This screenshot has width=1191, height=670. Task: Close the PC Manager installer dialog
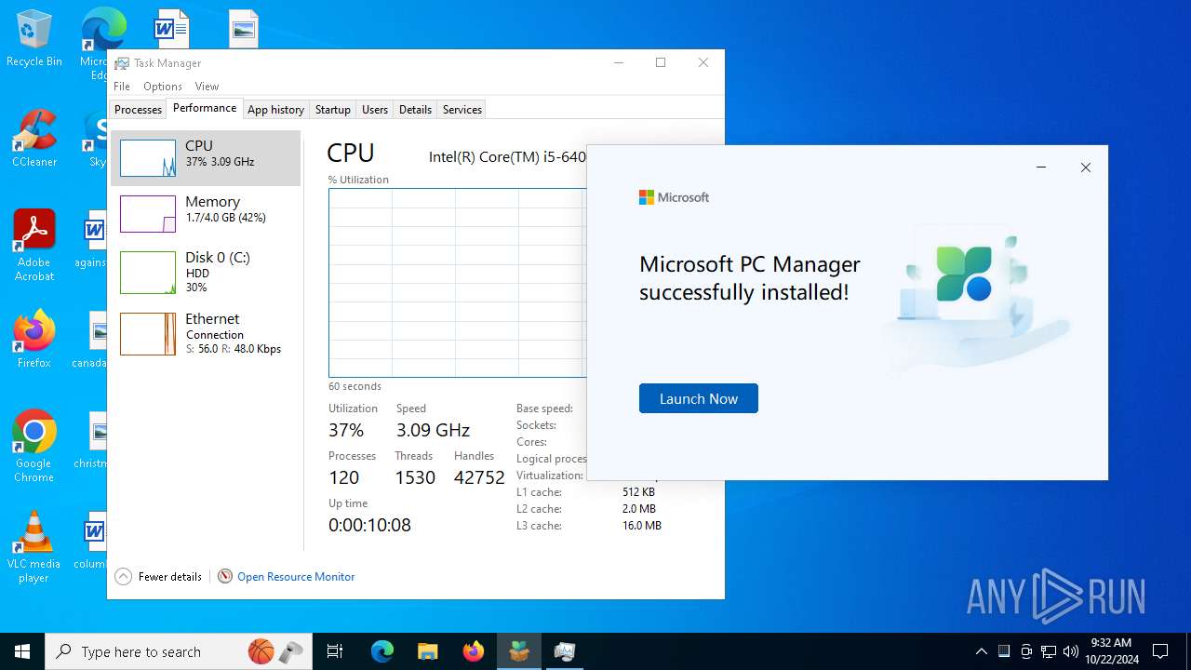[1085, 167]
